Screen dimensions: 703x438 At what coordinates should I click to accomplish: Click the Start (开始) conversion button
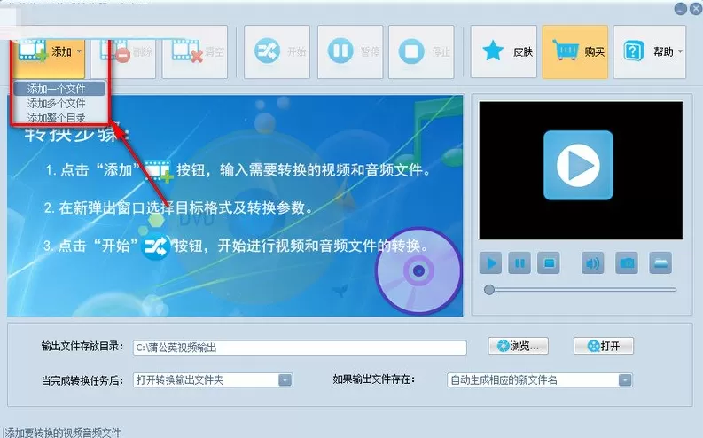tap(277, 52)
